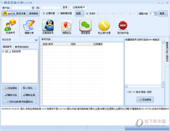Click the 配置 button beside 辅助模拟器
The width and height of the screenshot is (170, 131).
tap(79, 14)
